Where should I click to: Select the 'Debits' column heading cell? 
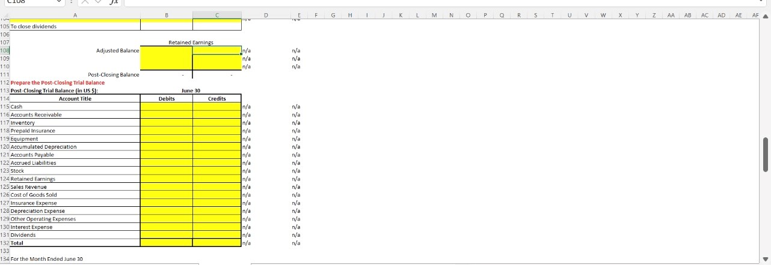pos(167,98)
